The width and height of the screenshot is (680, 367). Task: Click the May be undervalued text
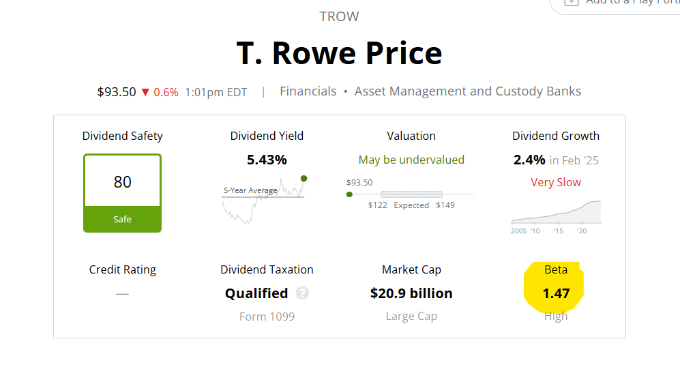(411, 160)
